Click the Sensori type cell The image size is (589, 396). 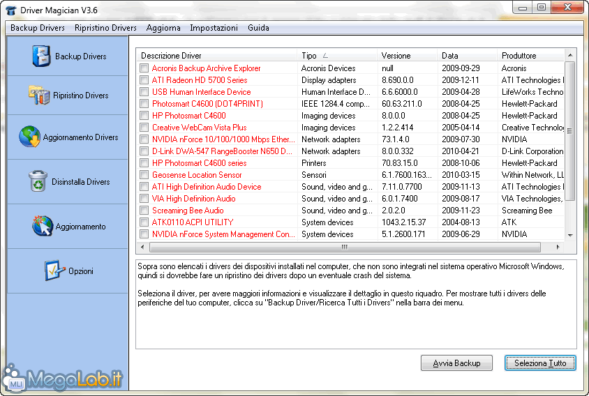click(313, 175)
